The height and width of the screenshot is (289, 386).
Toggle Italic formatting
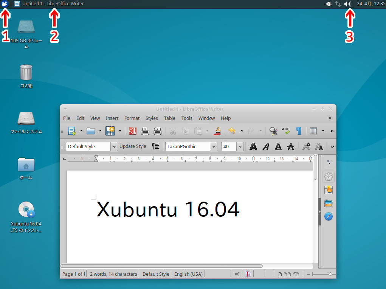(x=266, y=147)
